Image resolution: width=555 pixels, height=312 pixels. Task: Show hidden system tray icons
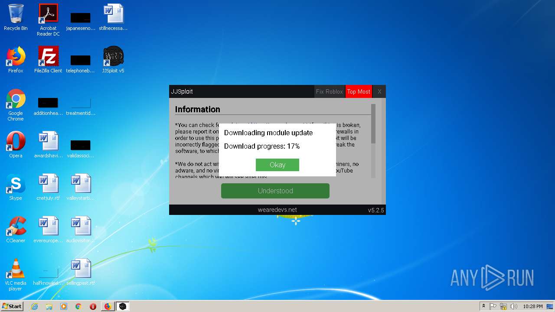tap(483, 306)
